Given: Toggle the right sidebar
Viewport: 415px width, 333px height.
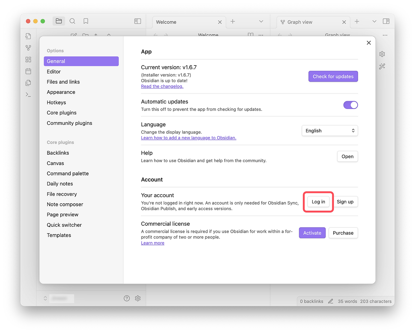Looking at the screenshot, I should (x=386, y=21).
